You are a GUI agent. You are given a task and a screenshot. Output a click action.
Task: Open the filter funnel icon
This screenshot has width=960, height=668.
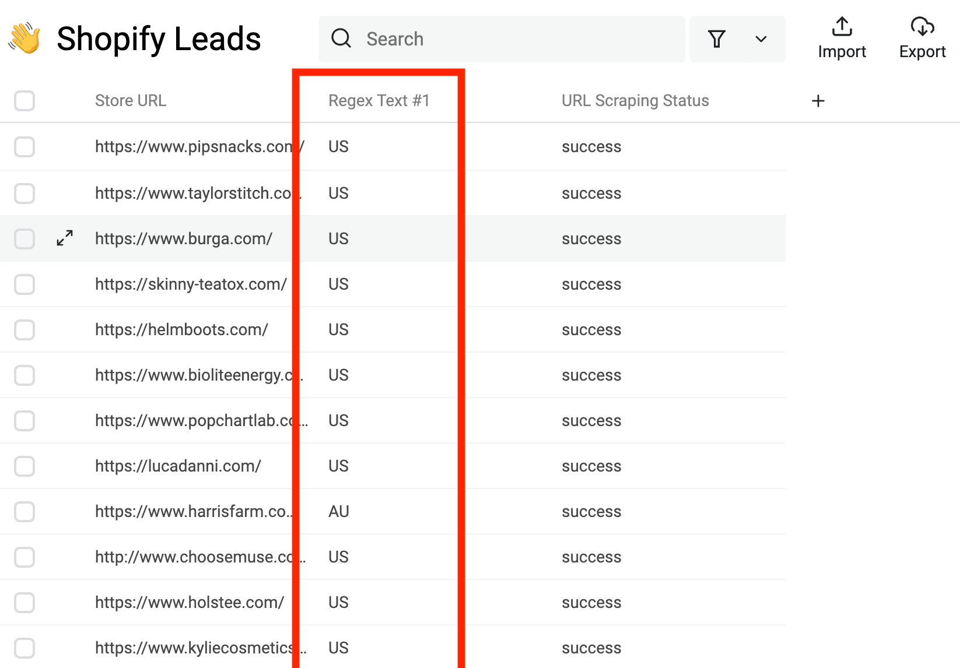coord(717,38)
